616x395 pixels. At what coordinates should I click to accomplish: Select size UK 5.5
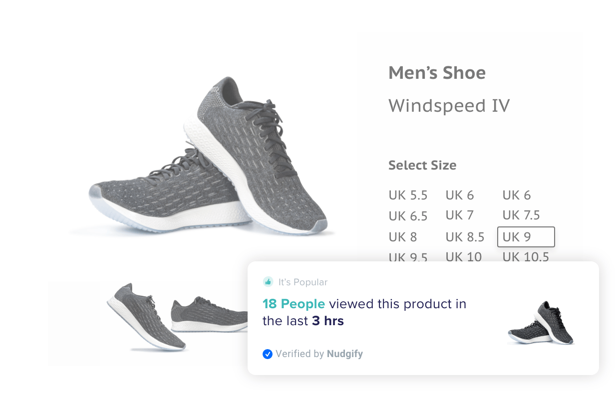[x=408, y=195]
